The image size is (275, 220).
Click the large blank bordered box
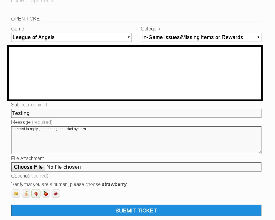pyautogui.click(x=135, y=73)
